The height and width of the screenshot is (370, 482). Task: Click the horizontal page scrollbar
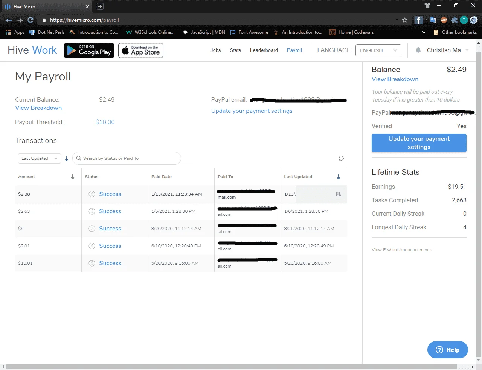click(232, 367)
